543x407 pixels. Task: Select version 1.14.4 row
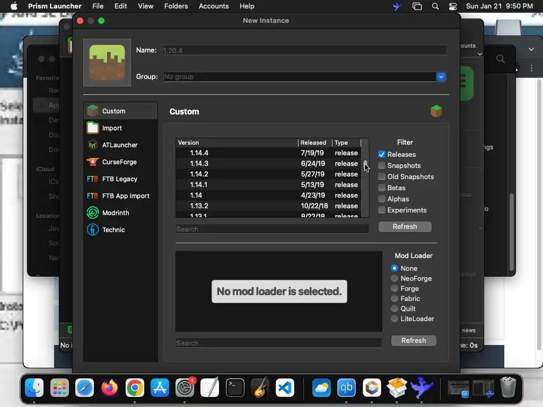[268, 153]
